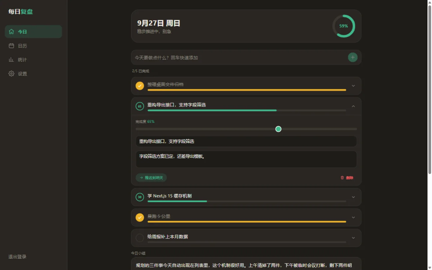This screenshot has height=270, width=432.
Task: Click the 给周报补上本月数据 task title
Action: (168, 237)
